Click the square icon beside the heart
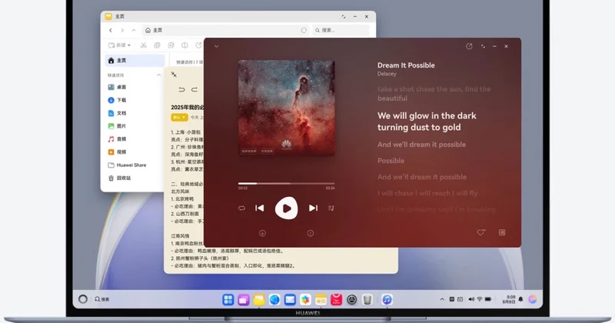 tap(502, 232)
